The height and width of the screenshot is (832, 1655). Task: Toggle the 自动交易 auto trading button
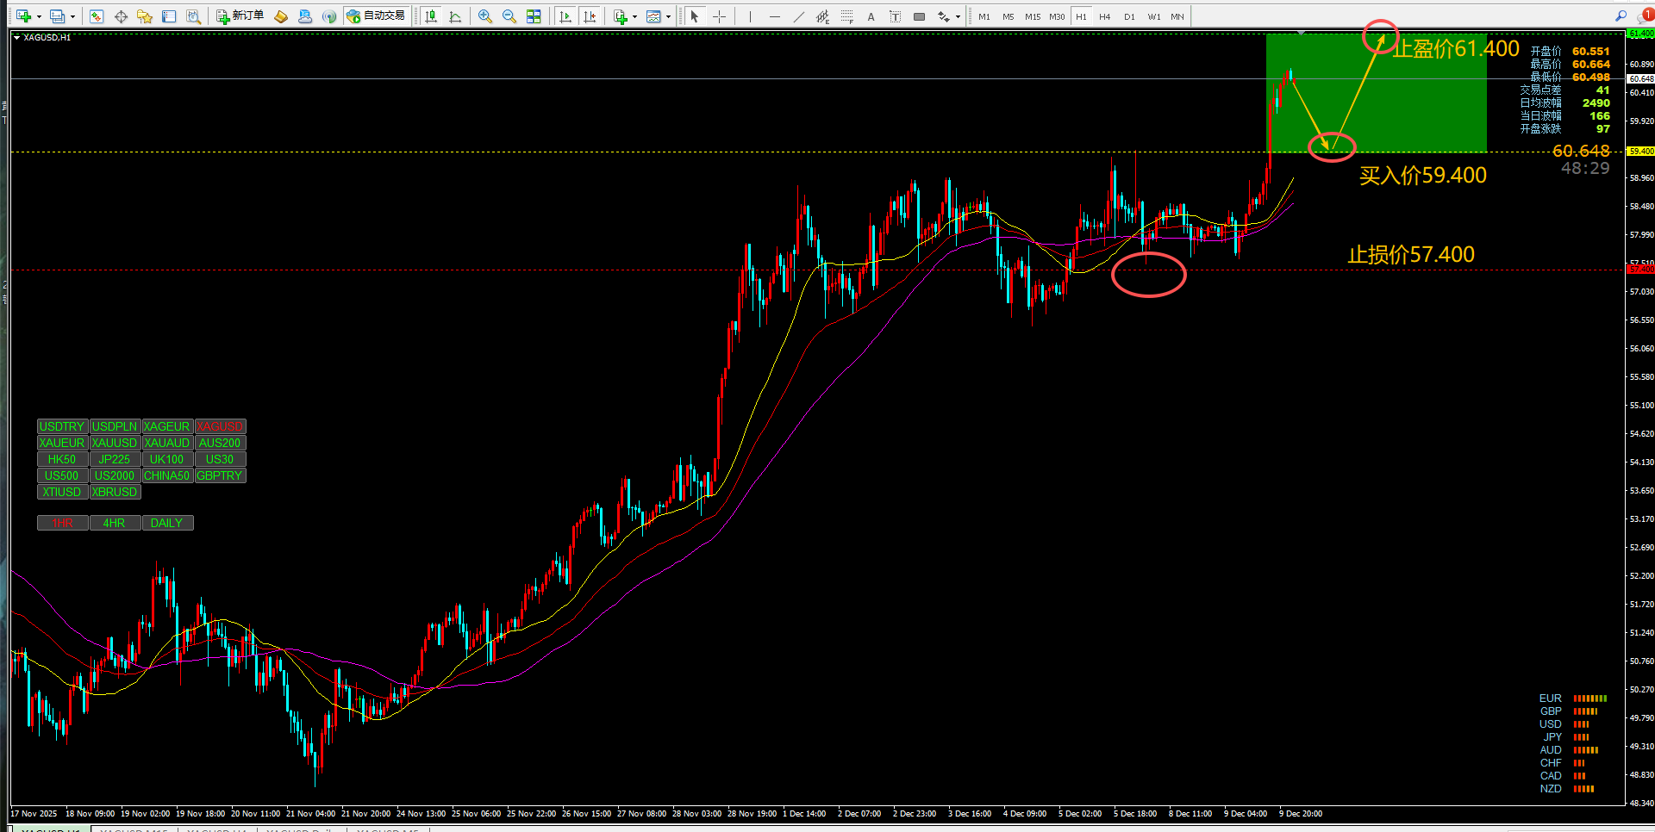[x=376, y=16]
